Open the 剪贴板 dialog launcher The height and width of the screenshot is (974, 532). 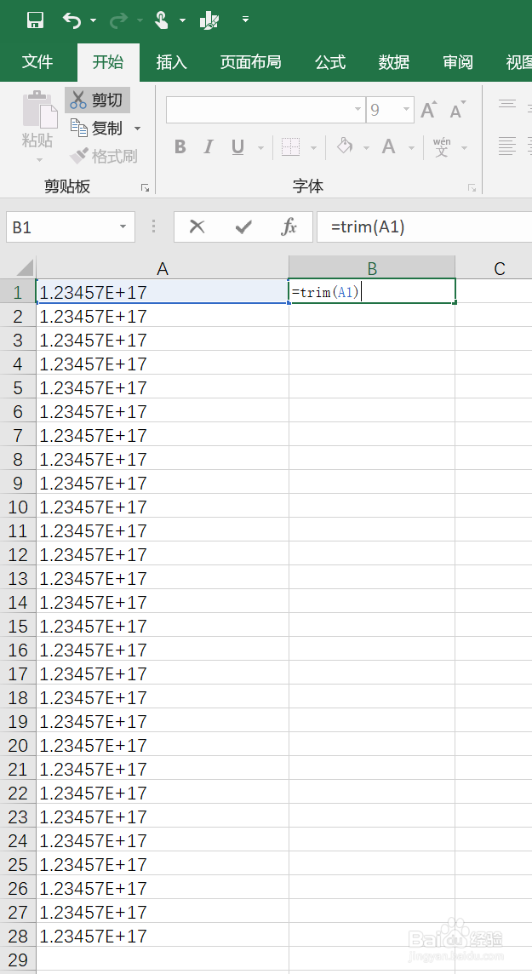[145, 187]
